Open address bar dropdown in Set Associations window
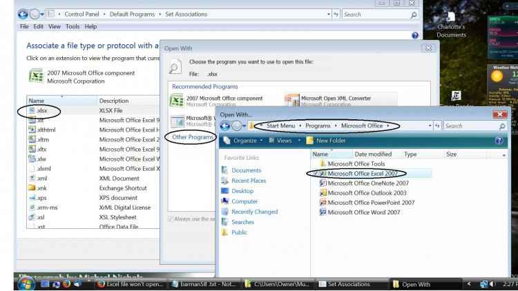This screenshot has width=518, height=291. coord(328,14)
